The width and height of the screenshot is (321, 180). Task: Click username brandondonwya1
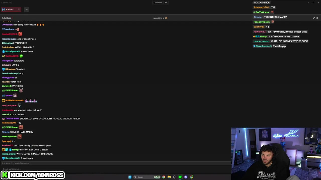[11, 73]
